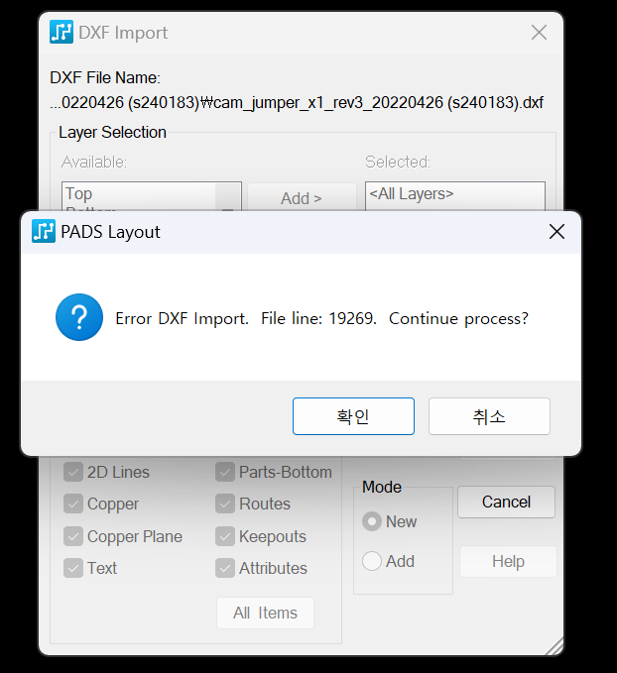Viewport: 617px width, 673px height.
Task: Select the New mode radio button
Action: click(372, 521)
